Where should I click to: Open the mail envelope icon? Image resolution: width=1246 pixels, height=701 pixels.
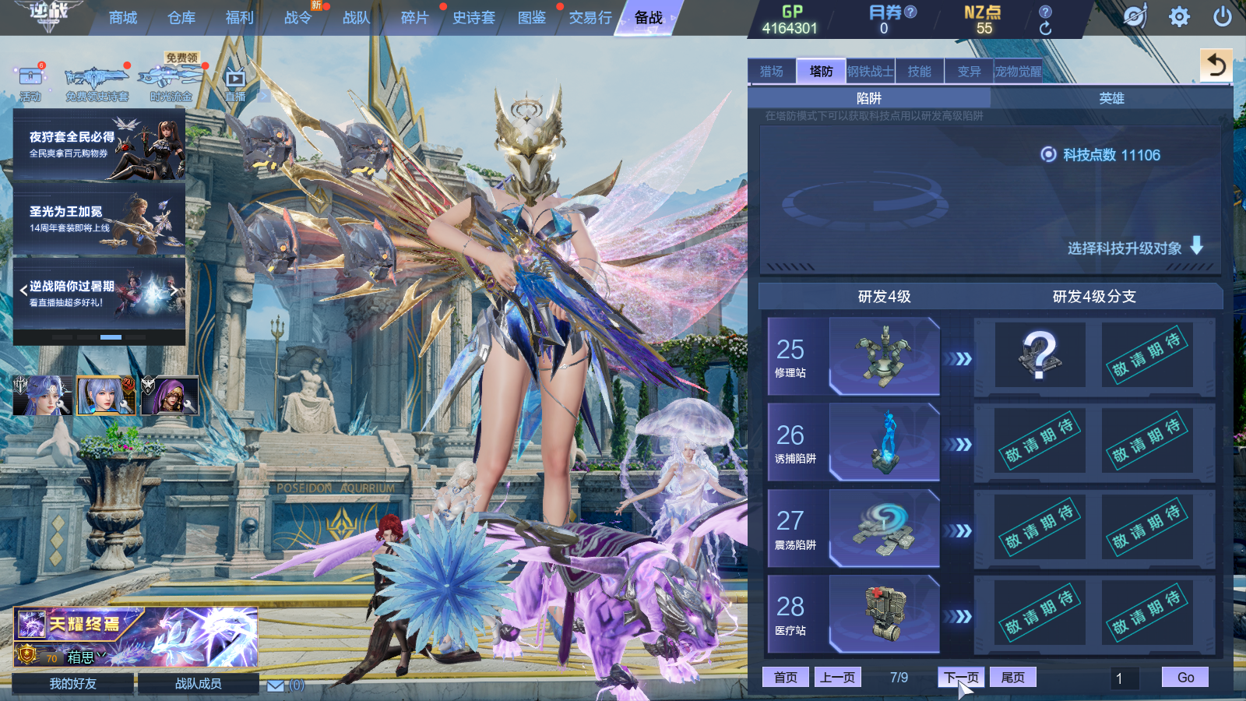[x=276, y=685]
